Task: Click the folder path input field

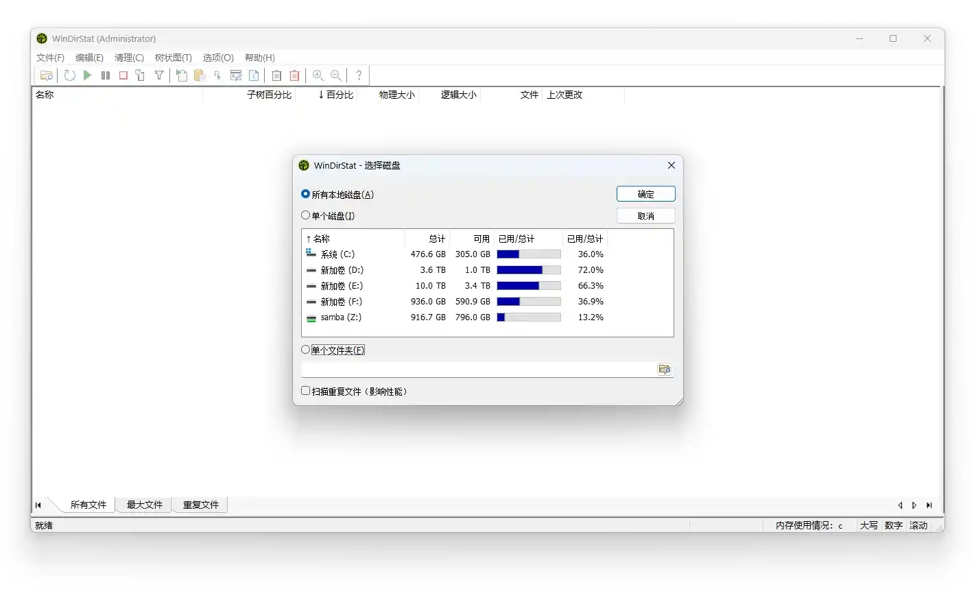Action: pyautogui.click(x=479, y=370)
